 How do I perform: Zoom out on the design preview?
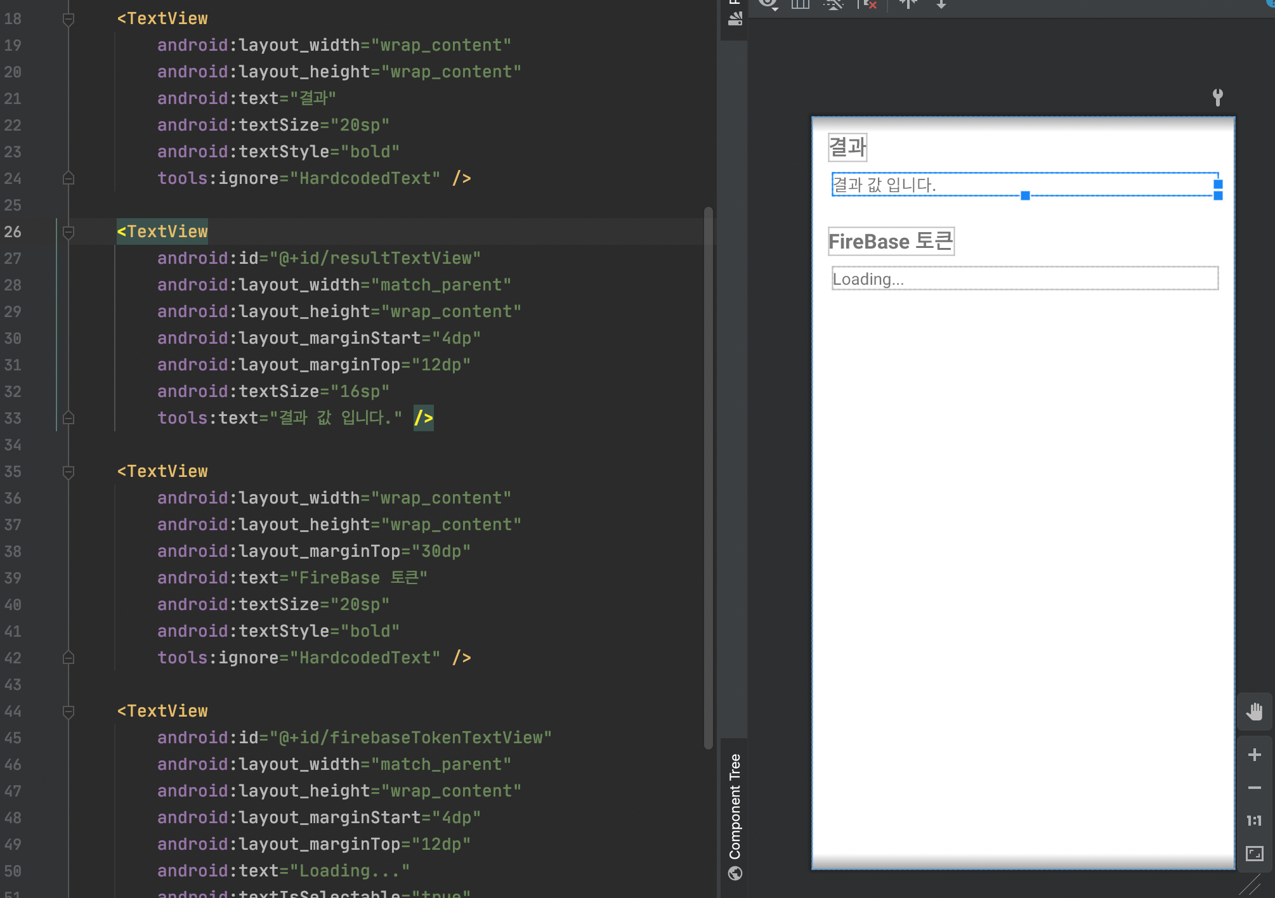[x=1254, y=788]
